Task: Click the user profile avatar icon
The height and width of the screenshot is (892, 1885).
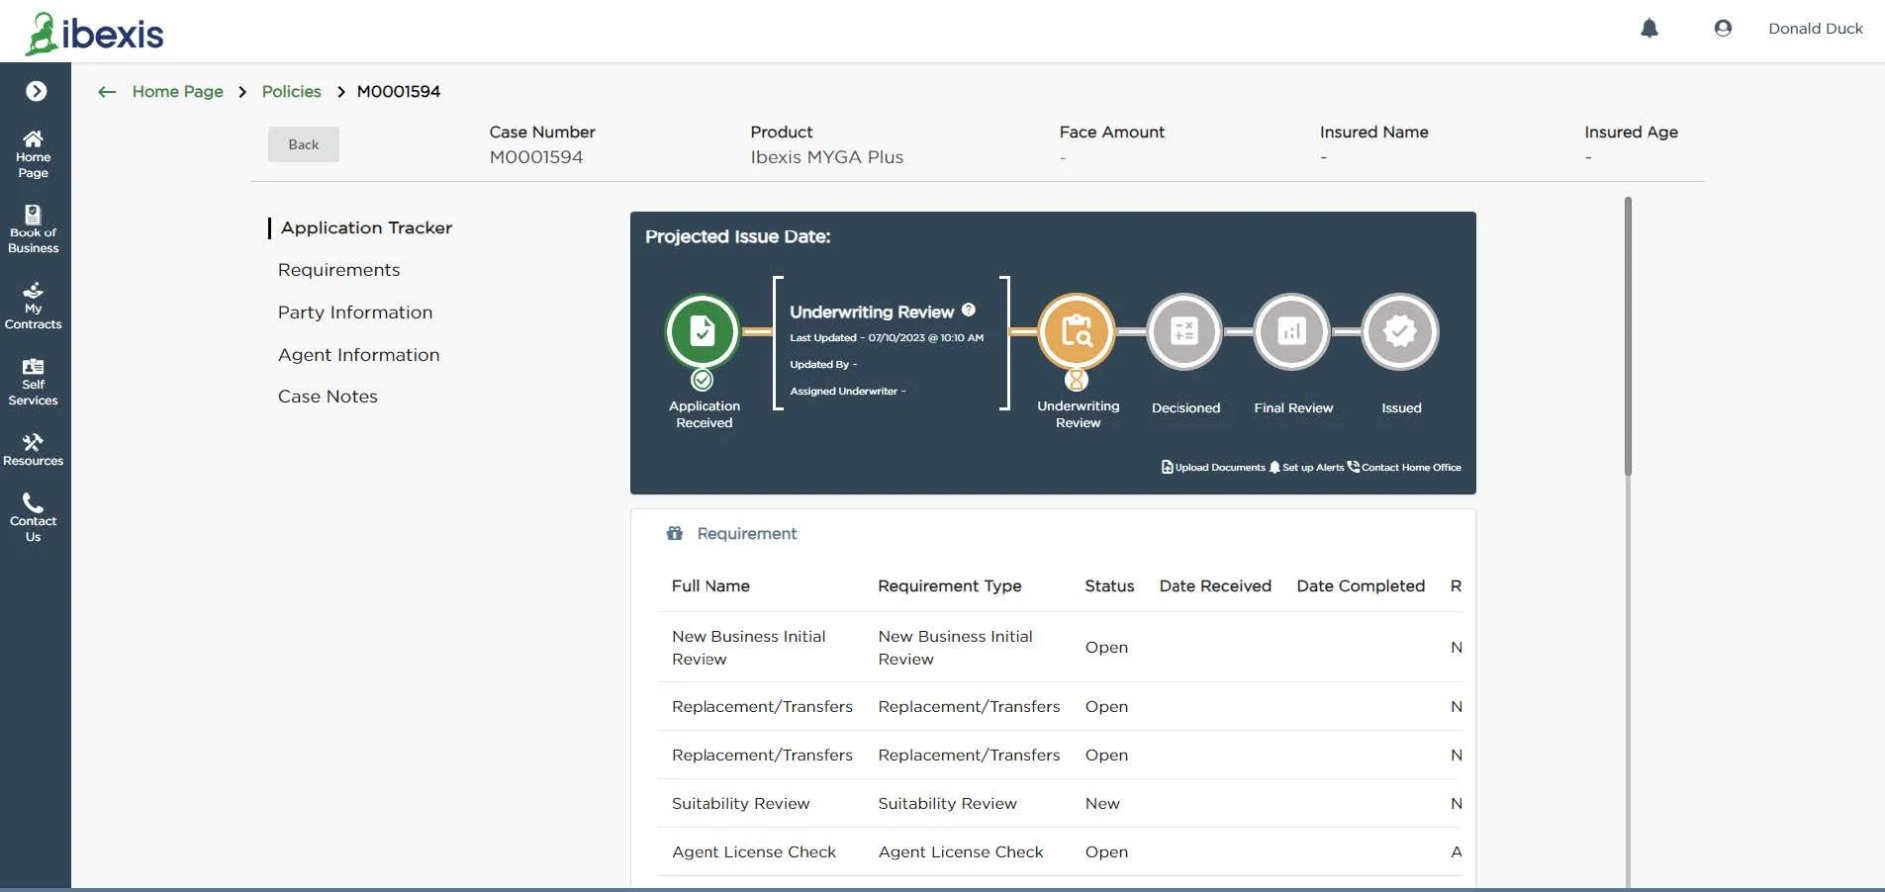Action: pos(1723,29)
